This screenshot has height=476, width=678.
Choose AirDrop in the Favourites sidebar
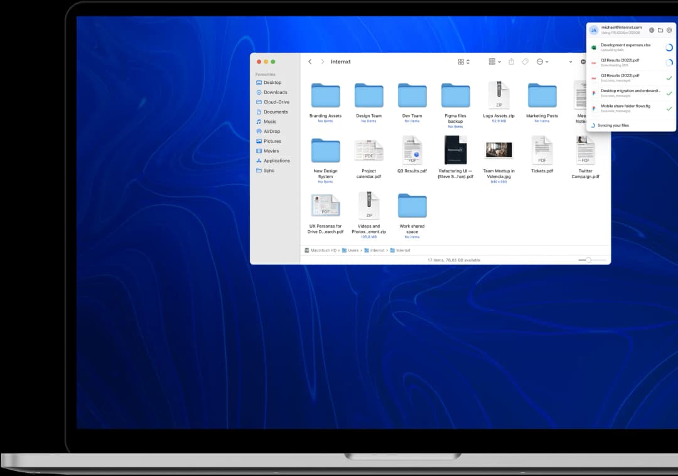tap(272, 132)
